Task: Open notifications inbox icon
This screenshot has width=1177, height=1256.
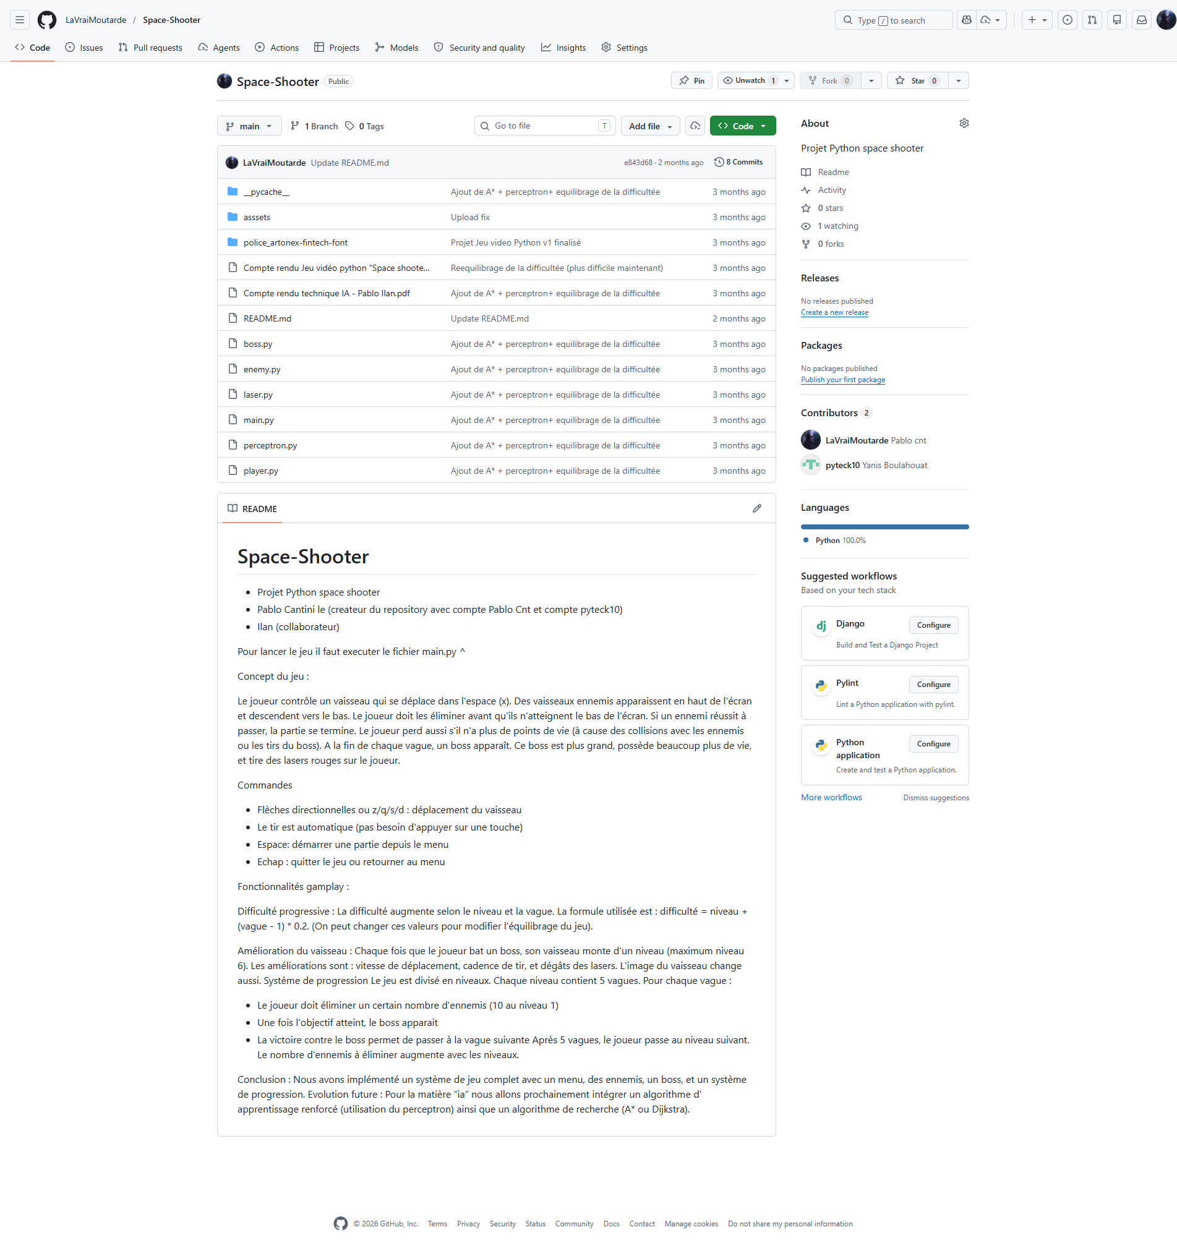Action: [x=1141, y=20]
